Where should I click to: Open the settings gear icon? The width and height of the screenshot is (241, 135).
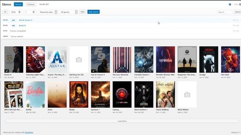click(230, 4)
